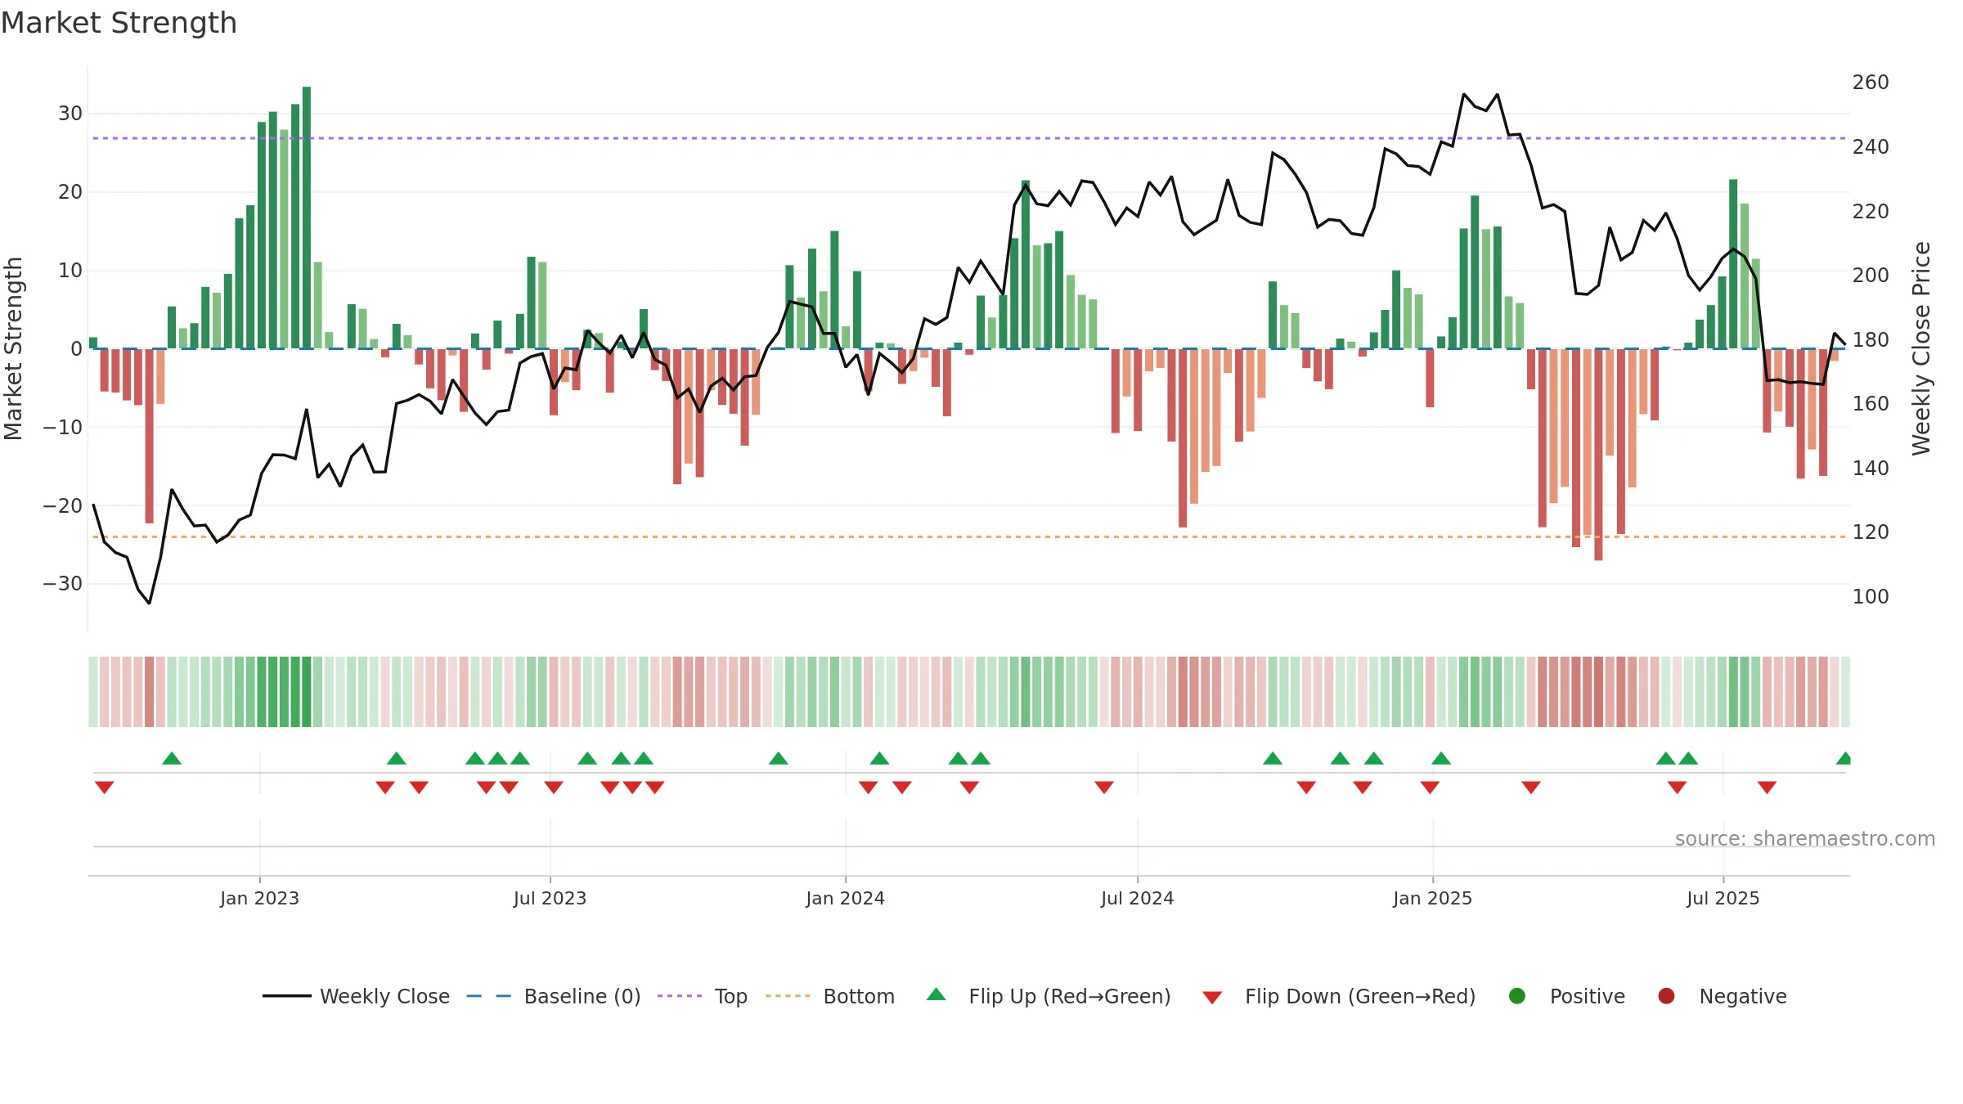Click the Jul 2025 axis label
This screenshot has height=1104, width=1963.
(x=1723, y=898)
